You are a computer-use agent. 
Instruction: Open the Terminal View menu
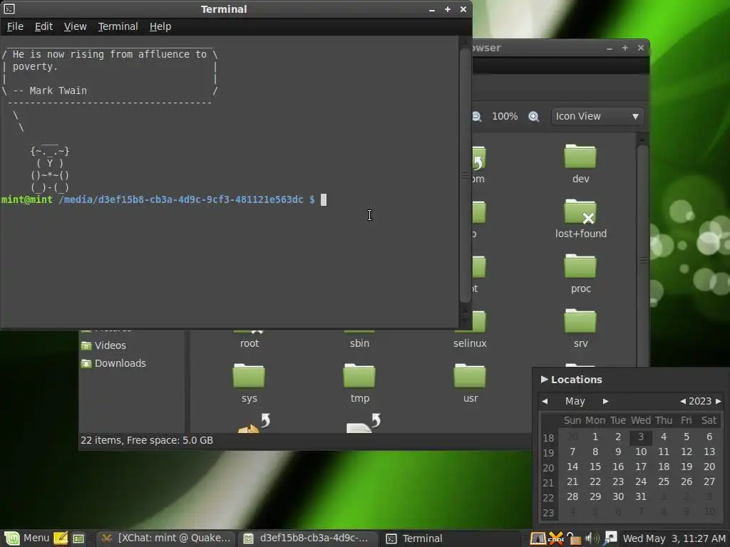(x=75, y=26)
